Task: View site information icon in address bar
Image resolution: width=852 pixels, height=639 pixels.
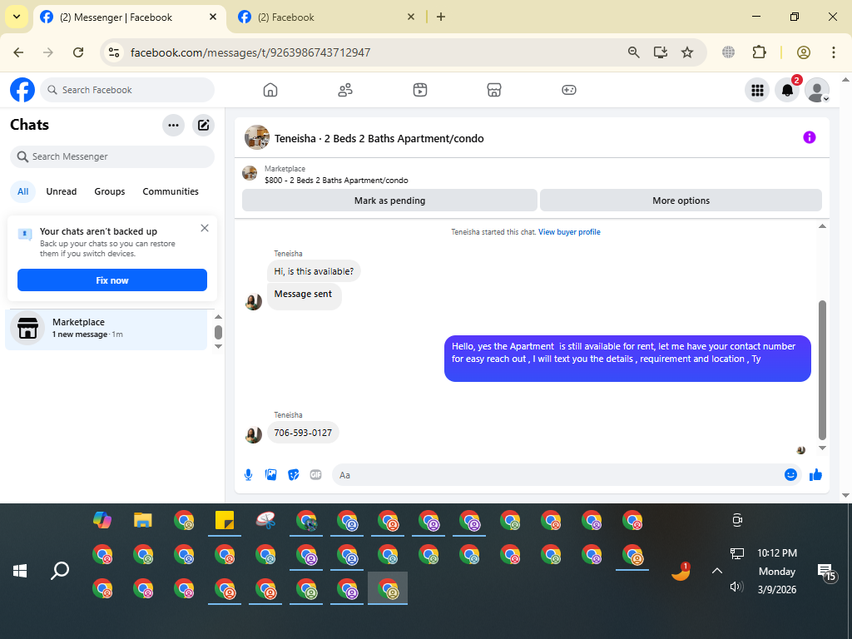Action: [x=113, y=52]
